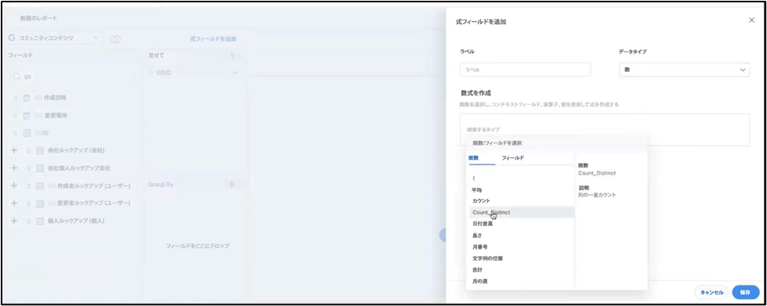Click the magnifier icon in field search
Image resolution: width=767 pixels, height=306 pixels.
pos(17,77)
